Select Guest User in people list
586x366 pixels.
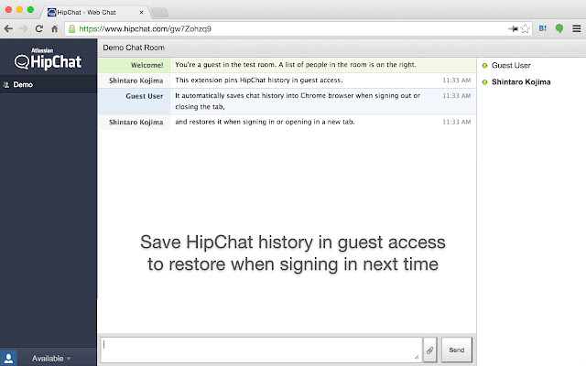click(x=511, y=66)
